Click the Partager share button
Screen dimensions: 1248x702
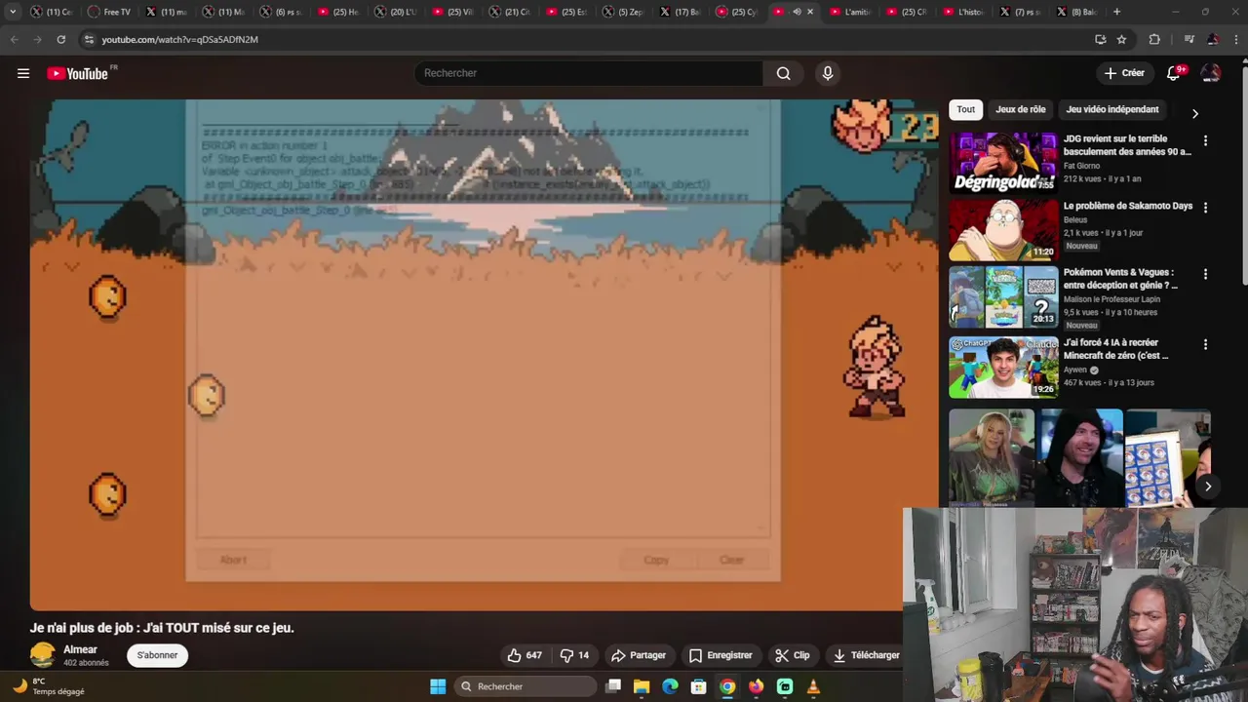tap(639, 655)
